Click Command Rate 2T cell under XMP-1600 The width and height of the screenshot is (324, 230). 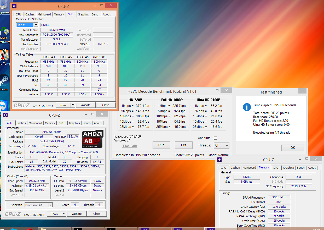click(99, 90)
